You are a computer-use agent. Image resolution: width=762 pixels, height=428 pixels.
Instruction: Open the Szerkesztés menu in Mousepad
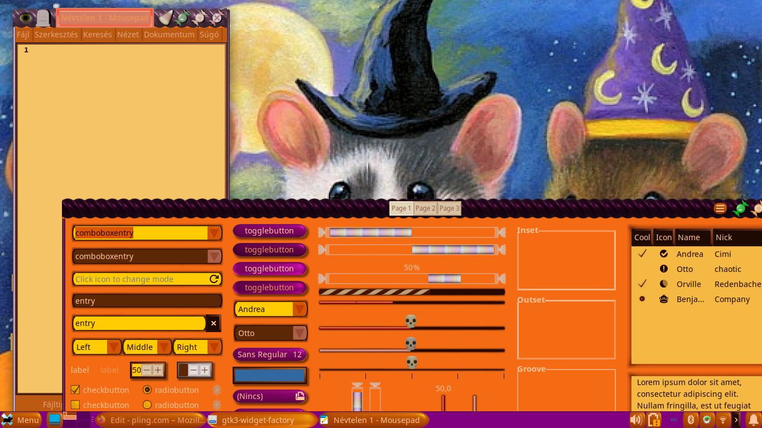pyautogui.click(x=56, y=35)
